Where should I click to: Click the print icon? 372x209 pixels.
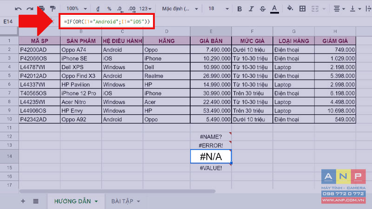coord(41,9)
